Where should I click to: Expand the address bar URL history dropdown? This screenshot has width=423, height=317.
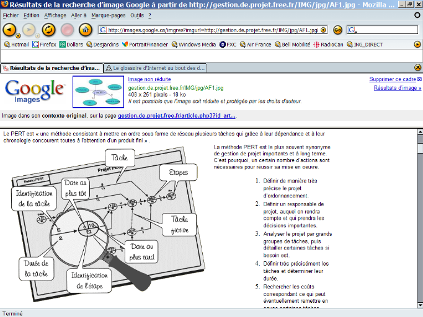[324, 30]
